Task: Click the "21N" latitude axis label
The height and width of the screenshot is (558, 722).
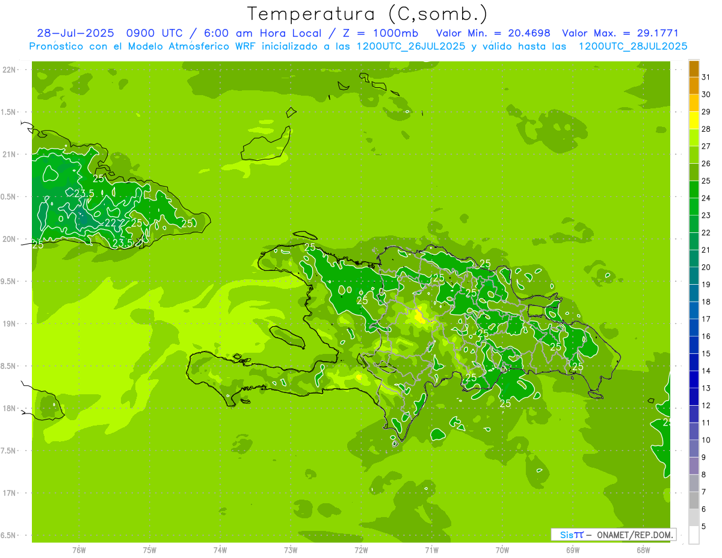Action: (x=9, y=155)
